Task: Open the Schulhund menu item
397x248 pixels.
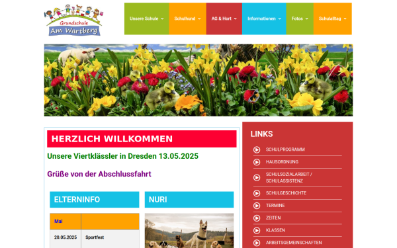Action: pos(188,19)
